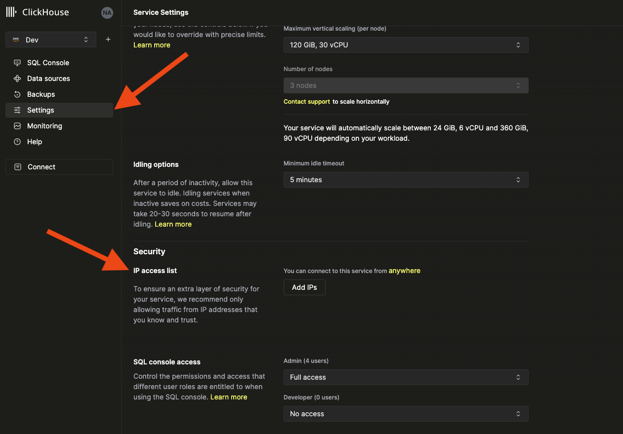Select the SQL Console terminal icon
623x434 pixels.
click(17, 63)
